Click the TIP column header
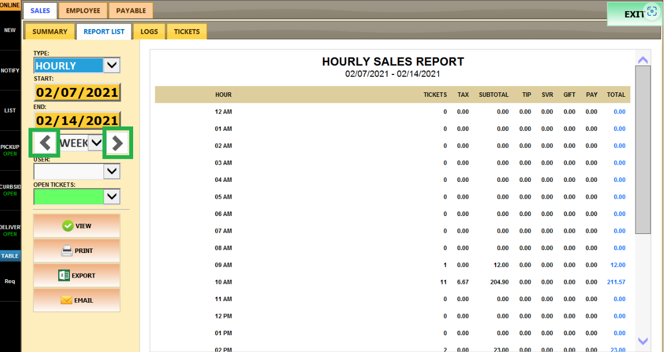This screenshot has width=664, height=352. tap(527, 95)
